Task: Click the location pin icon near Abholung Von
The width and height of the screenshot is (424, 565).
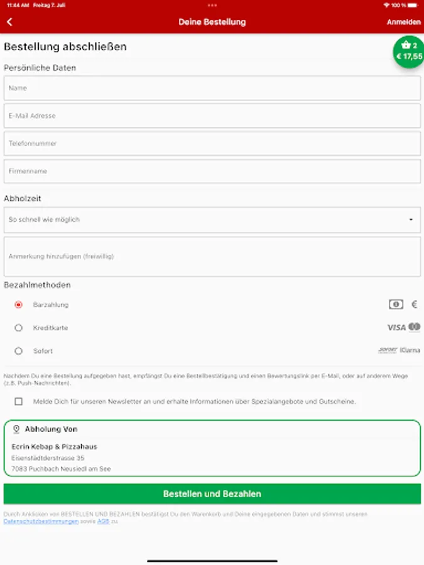Action: [x=16, y=429]
